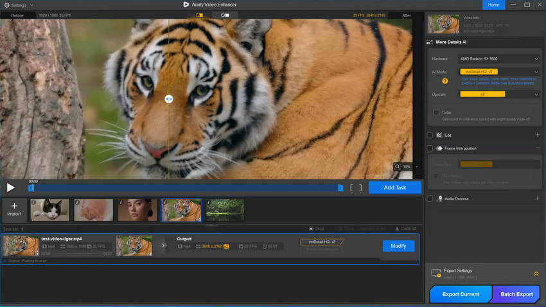The height and width of the screenshot is (307, 546).
Task: Open the zoom percentage dropdown arrow
Action: click(x=417, y=167)
